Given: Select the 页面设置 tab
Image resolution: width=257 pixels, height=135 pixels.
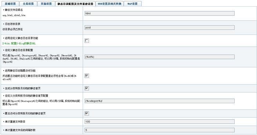Looking at the screenshot, I should pos(46,4).
